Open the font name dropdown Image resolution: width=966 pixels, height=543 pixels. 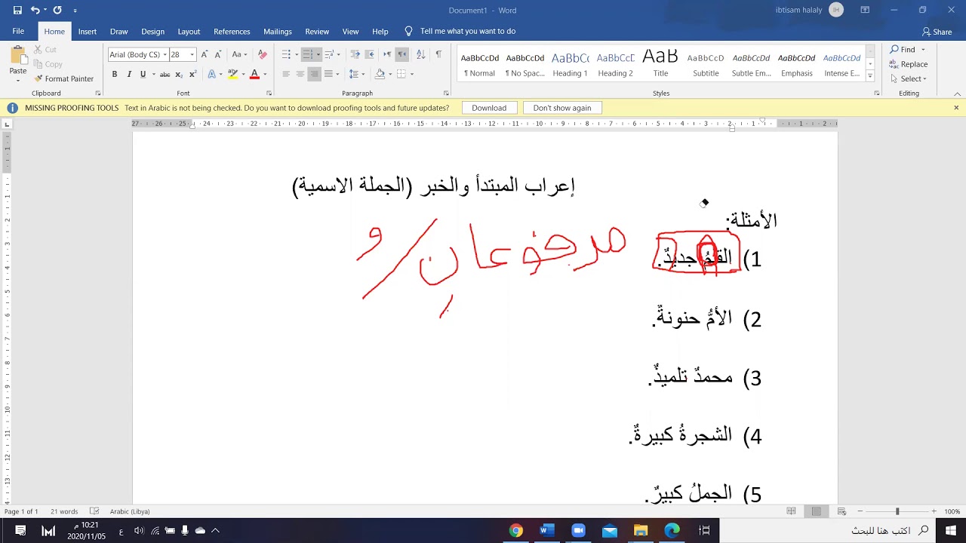[165, 54]
